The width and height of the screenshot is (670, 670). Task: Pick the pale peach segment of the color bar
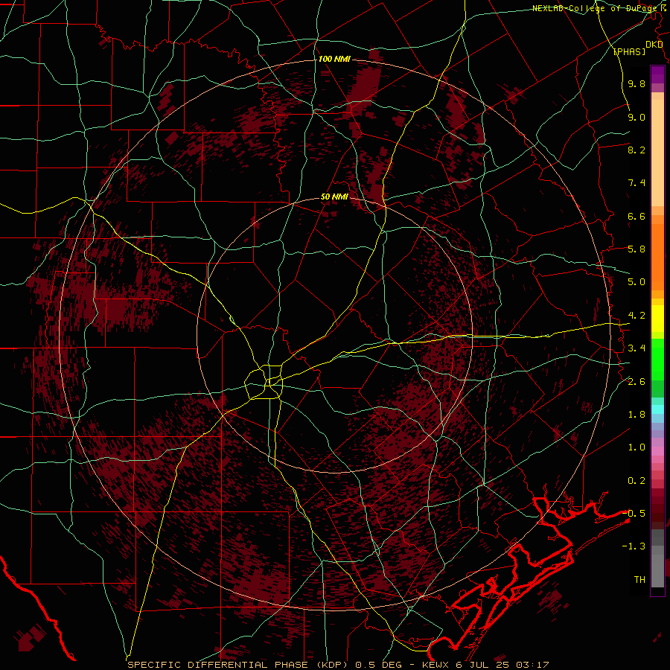657,153
